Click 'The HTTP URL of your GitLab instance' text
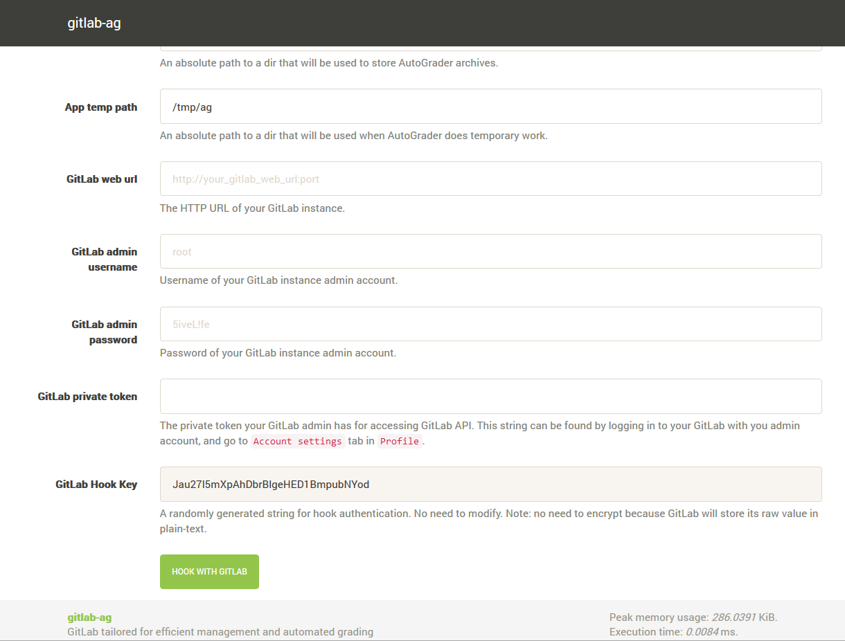This screenshot has width=845, height=641. [252, 208]
